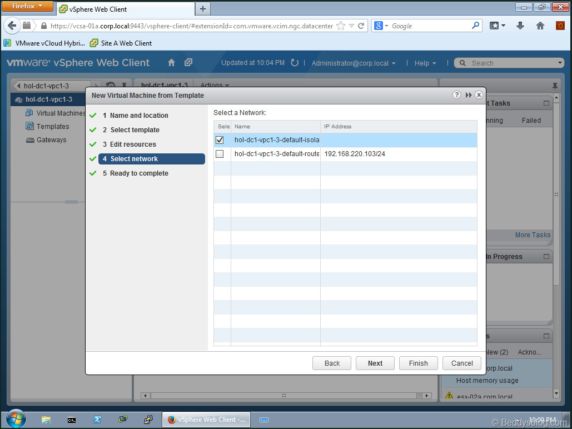Check the hol-dc1-vpc1-3-default-isolated network checkbox
The image size is (572, 429).
[x=220, y=139]
